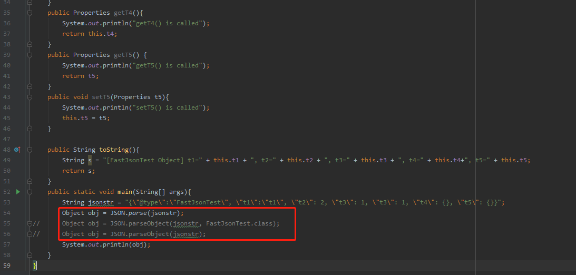Fold the setT5 method at line 43
The width and height of the screenshot is (576, 275).
[x=30, y=97]
